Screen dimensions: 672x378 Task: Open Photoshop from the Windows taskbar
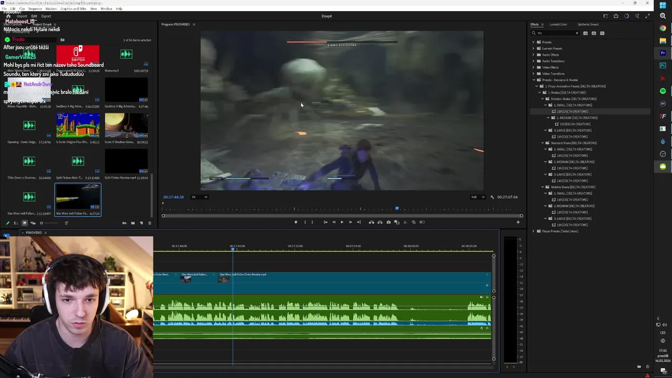click(663, 66)
